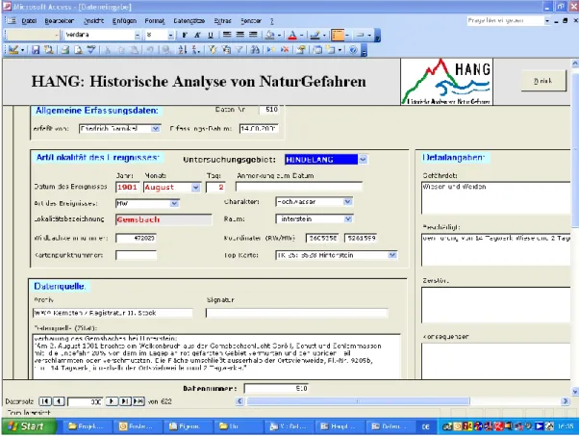Open Find with the binoculars icon
The width and height of the screenshot is (579, 437).
click(255, 49)
